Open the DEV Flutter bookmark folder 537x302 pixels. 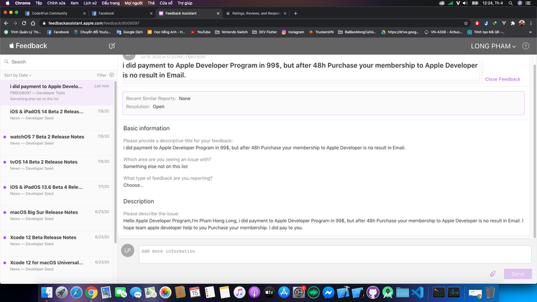[264, 32]
